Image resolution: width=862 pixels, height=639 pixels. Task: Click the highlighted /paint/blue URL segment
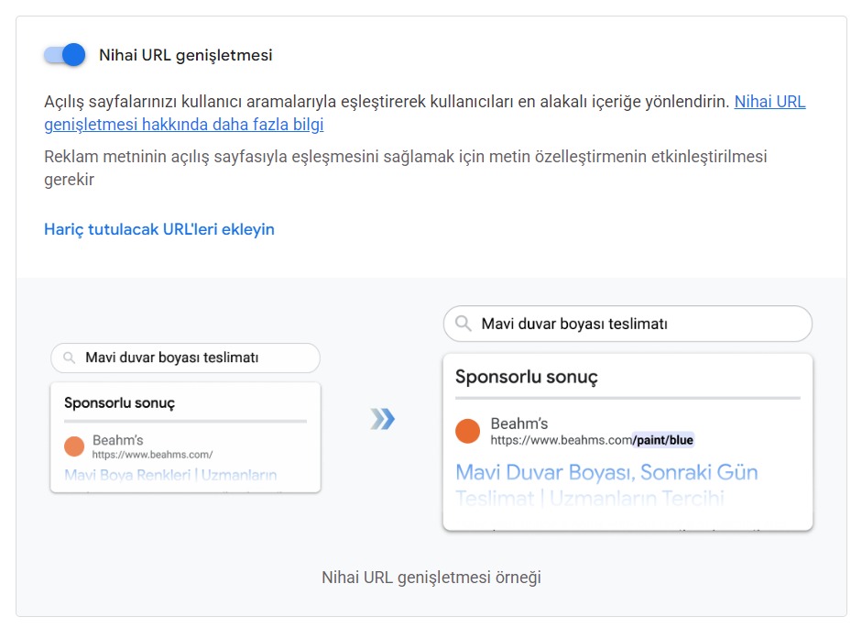[x=663, y=440]
